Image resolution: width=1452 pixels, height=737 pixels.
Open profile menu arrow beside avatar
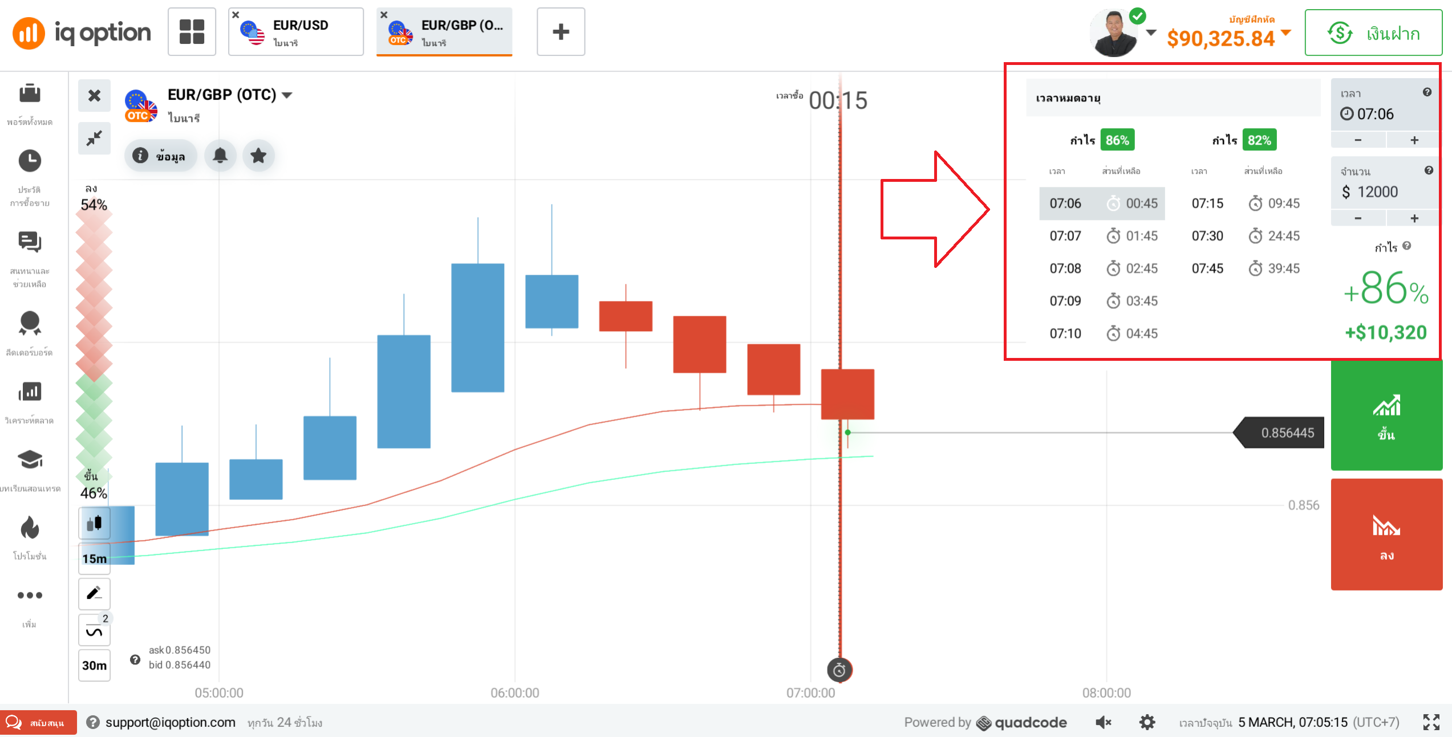(x=1151, y=32)
